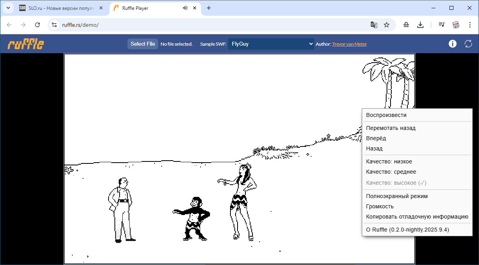Maximize the Chrome window
The image size is (479, 265).
tap(451, 8)
